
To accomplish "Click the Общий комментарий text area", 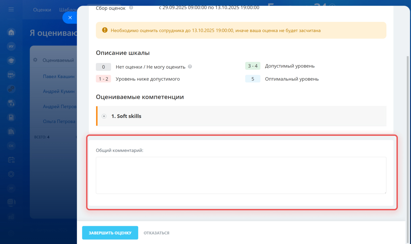I will click(241, 175).
